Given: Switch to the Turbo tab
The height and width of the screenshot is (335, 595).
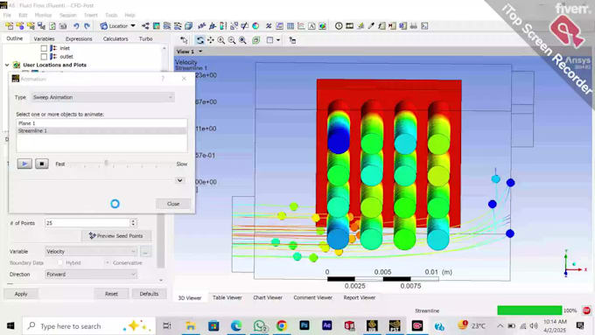Looking at the screenshot, I should coord(146,38).
